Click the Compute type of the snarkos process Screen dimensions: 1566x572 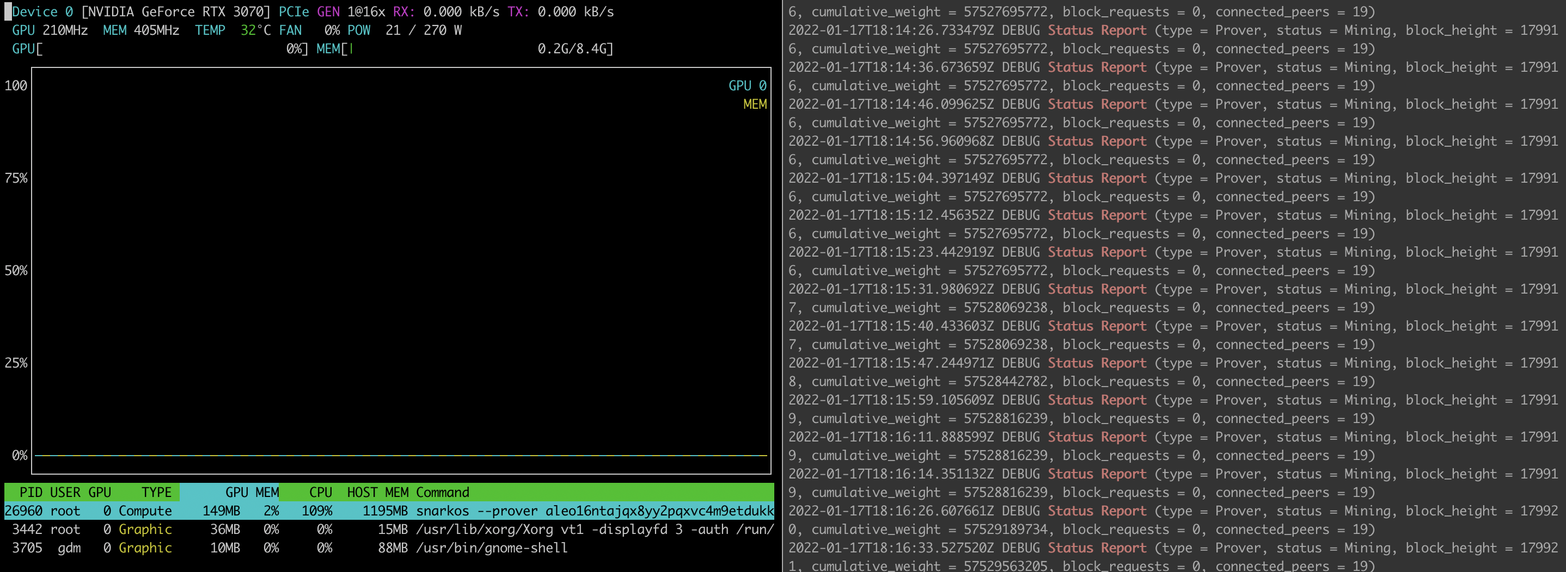[145, 511]
